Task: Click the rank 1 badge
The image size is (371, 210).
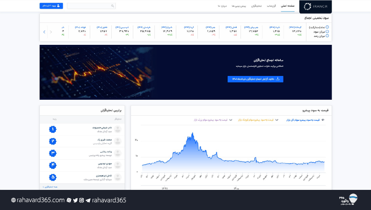Action: pyautogui.click(x=53, y=129)
